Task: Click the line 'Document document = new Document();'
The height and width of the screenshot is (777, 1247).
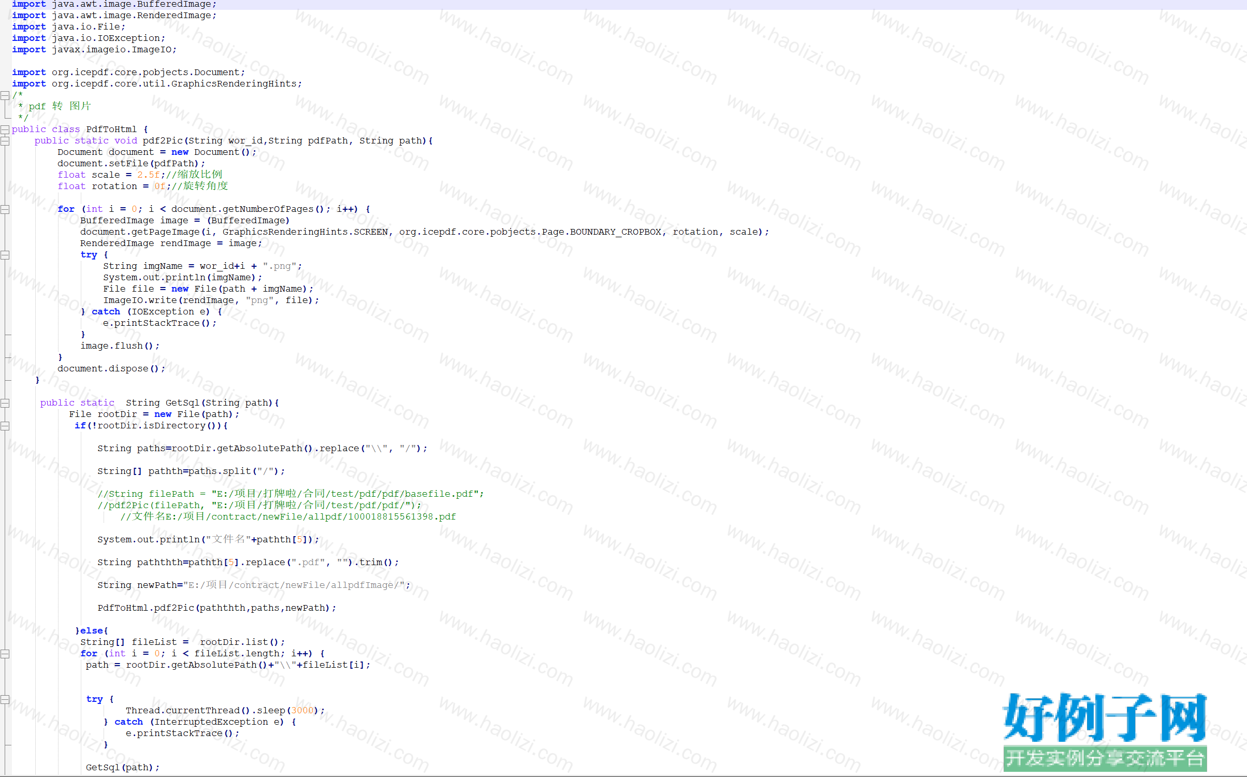Action: coord(157,152)
